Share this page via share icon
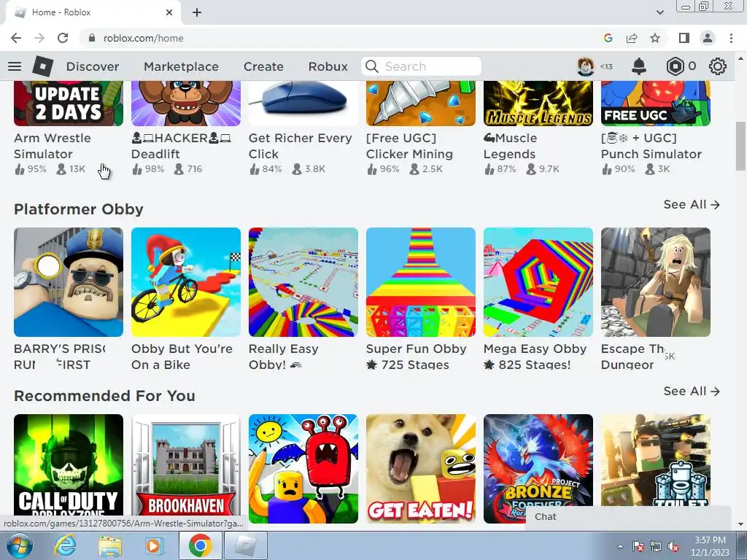The height and width of the screenshot is (560, 747). pyautogui.click(x=632, y=38)
